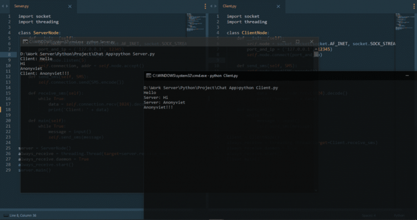Click the Server.py cmd window scrollbar down arrow
The height and width of the screenshot is (220, 417).
(316, 190)
